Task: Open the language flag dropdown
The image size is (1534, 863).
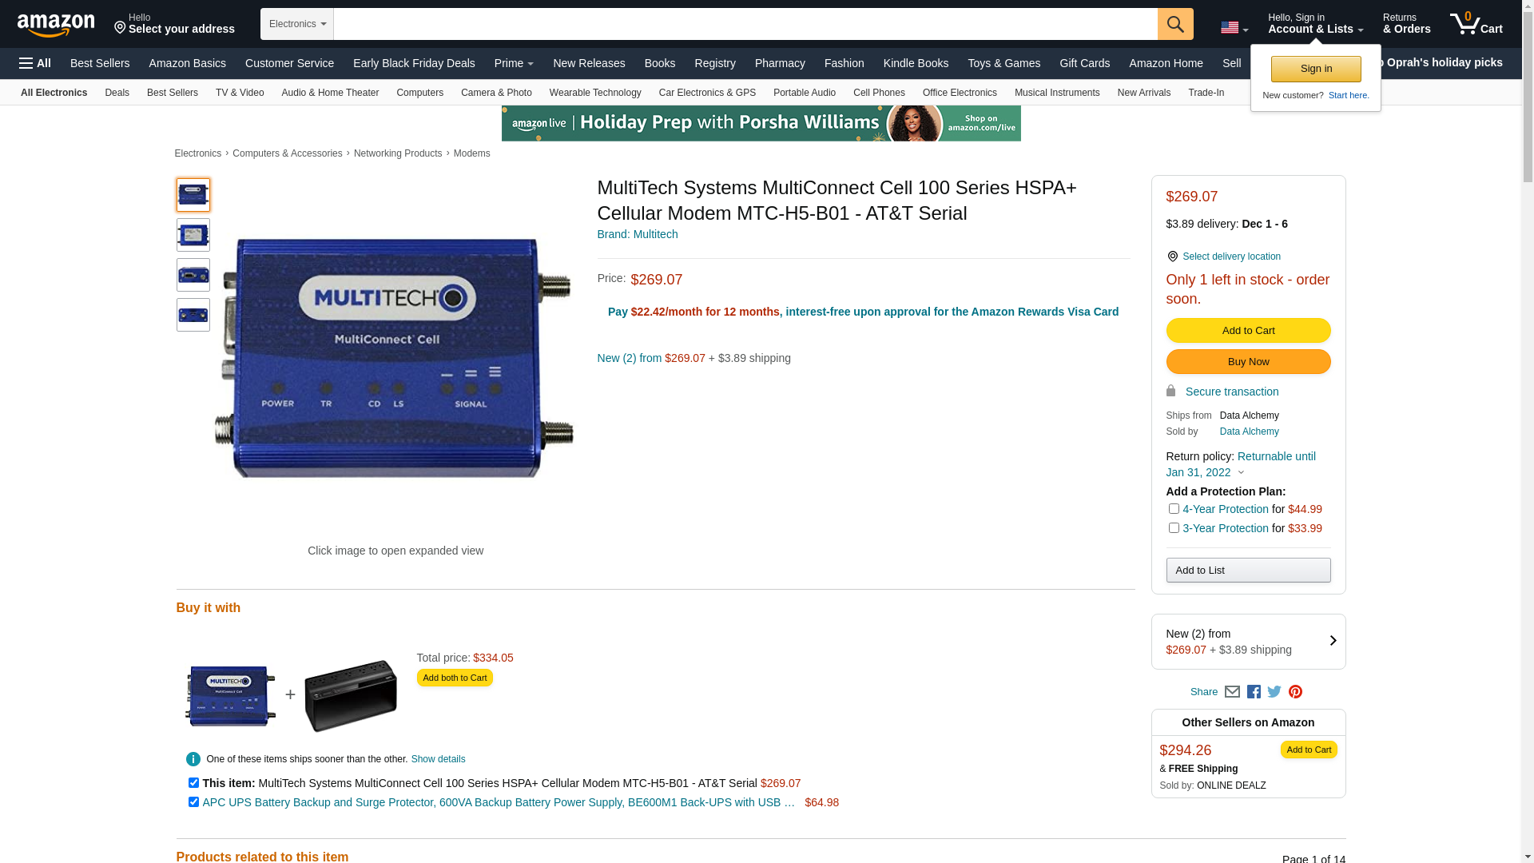Action: pos(1234,28)
